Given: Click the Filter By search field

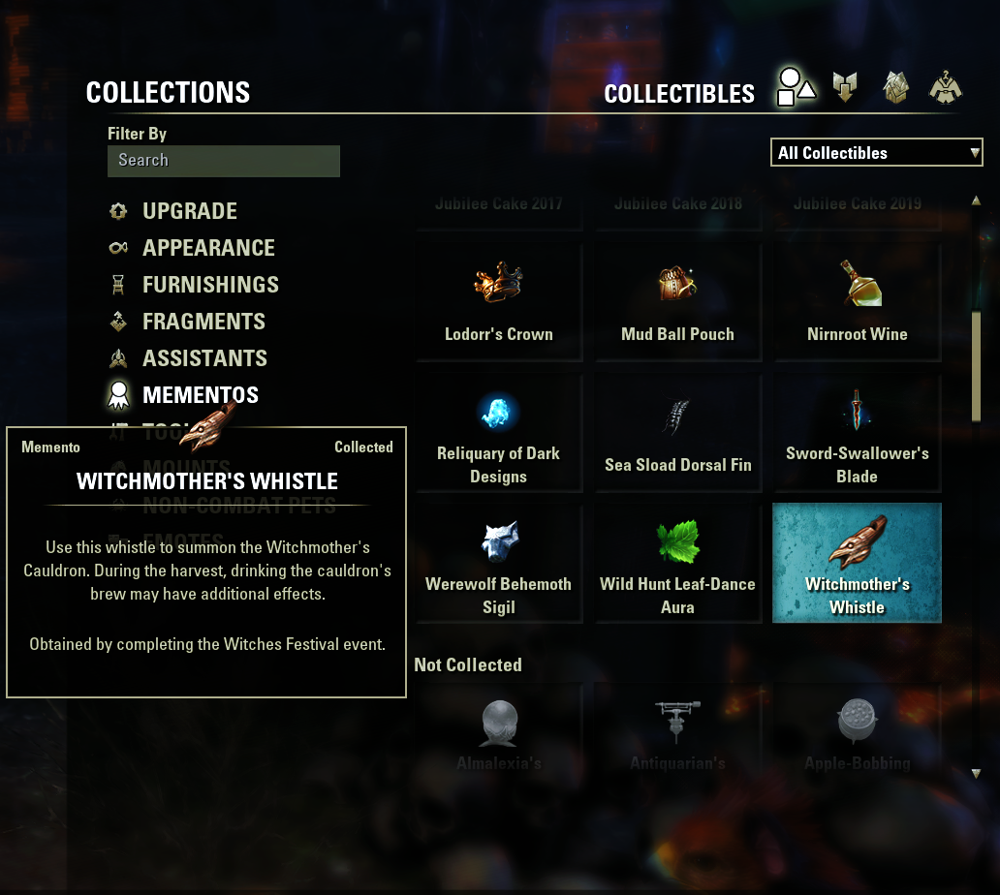Looking at the screenshot, I should click(x=223, y=161).
